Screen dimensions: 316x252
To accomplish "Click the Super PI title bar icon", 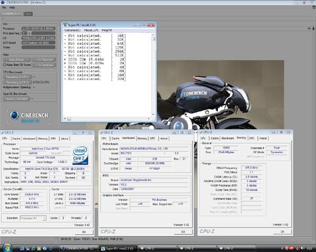I will pos(65,25).
